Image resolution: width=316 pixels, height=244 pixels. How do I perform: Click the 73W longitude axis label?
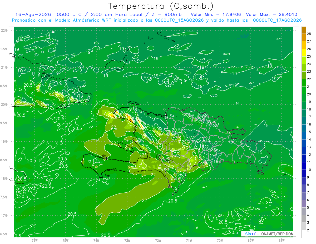click(127, 240)
